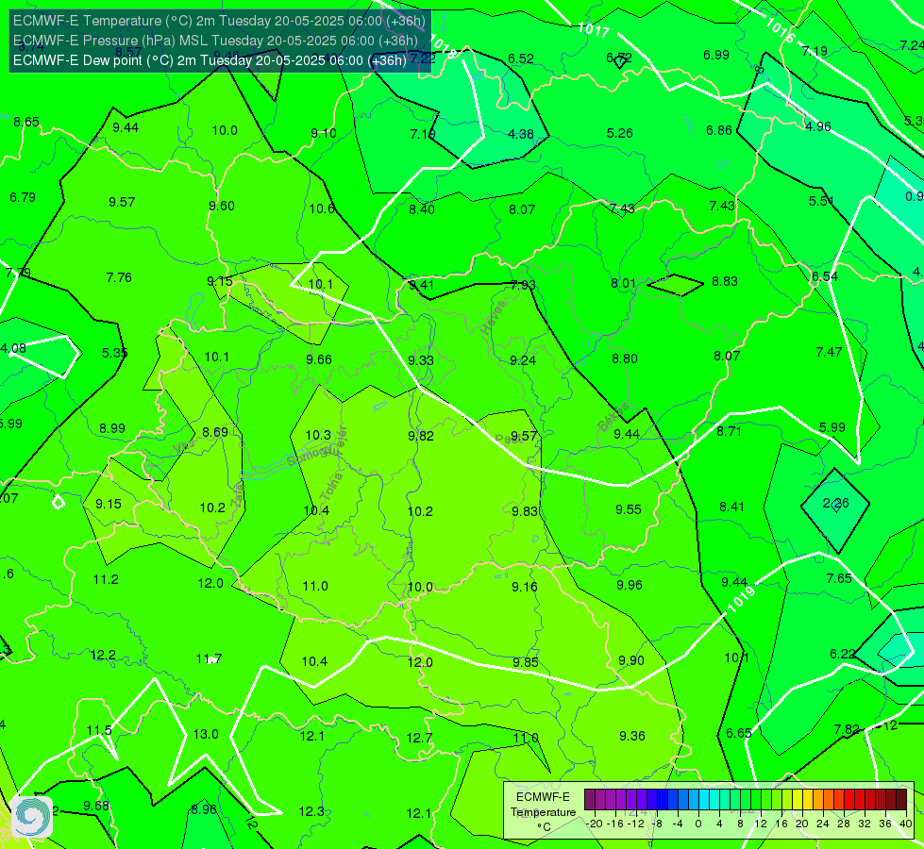Click the 8.40 temperature value
Image resolution: width=924 pixels, height=849 pixels.
[422, 209]
